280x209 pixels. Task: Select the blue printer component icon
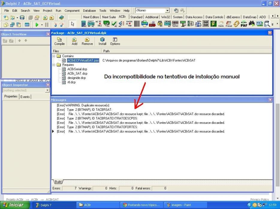144,24
